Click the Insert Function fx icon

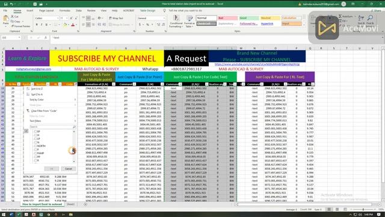pyautogui.click(x=46, y=37)
